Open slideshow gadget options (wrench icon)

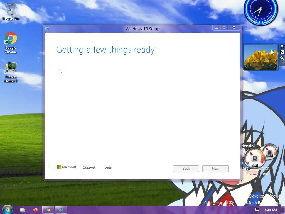282,58
